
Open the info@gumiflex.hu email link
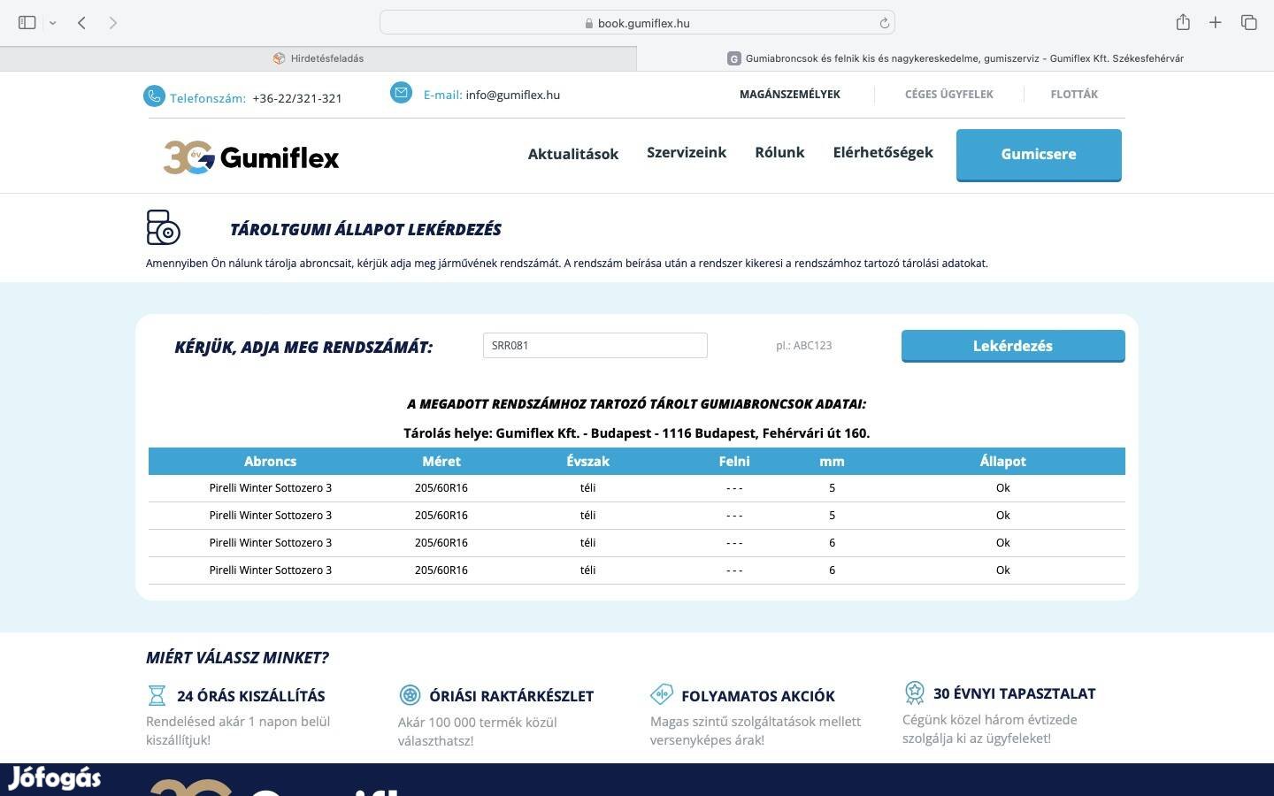click(x=513, y=95)
